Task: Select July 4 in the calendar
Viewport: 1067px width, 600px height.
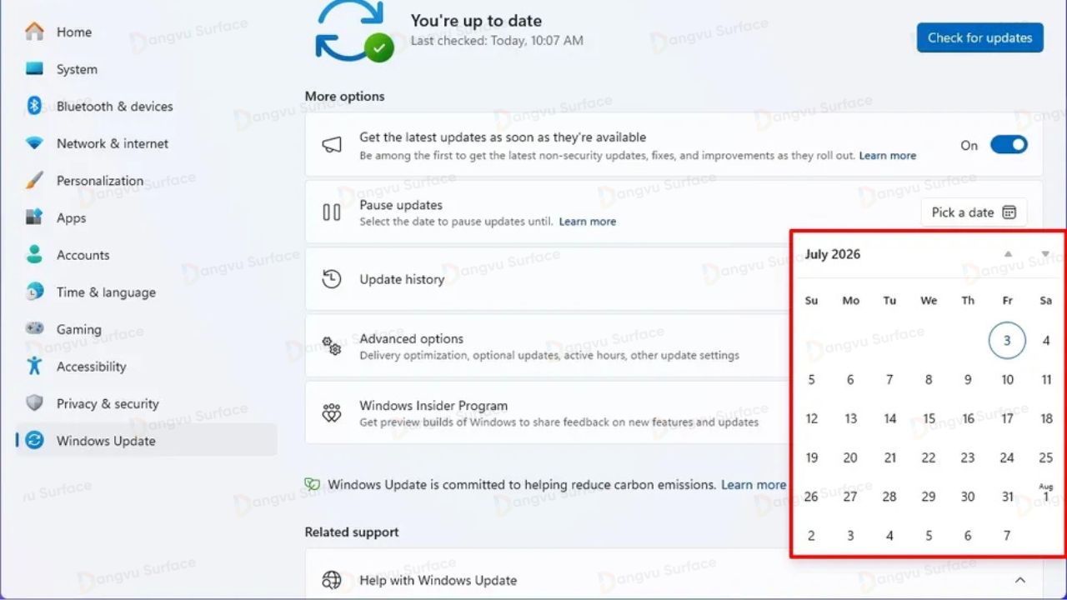Action: (x=1046, y=340)
